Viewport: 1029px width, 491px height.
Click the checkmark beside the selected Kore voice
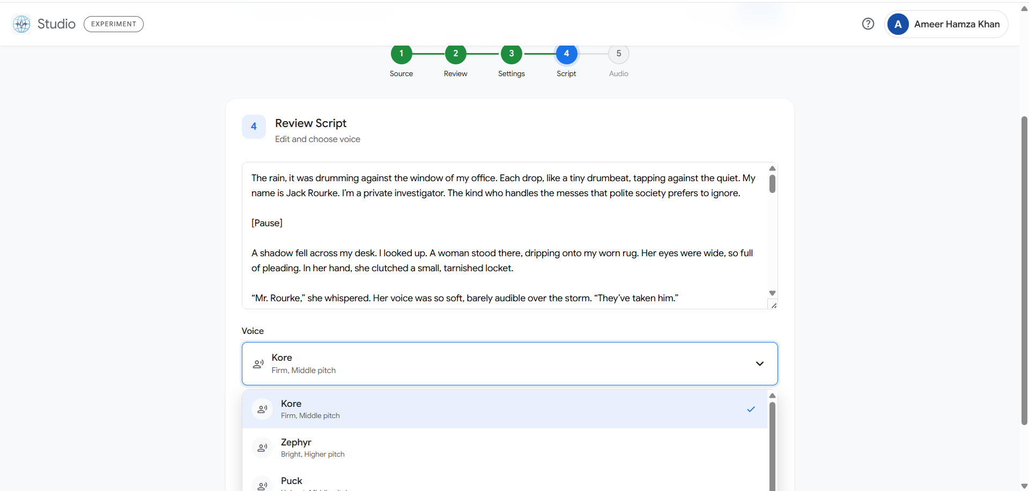pos(751,409)
